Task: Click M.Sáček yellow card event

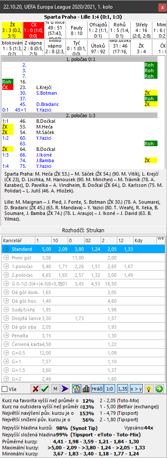Action: [x=45, y=132]
